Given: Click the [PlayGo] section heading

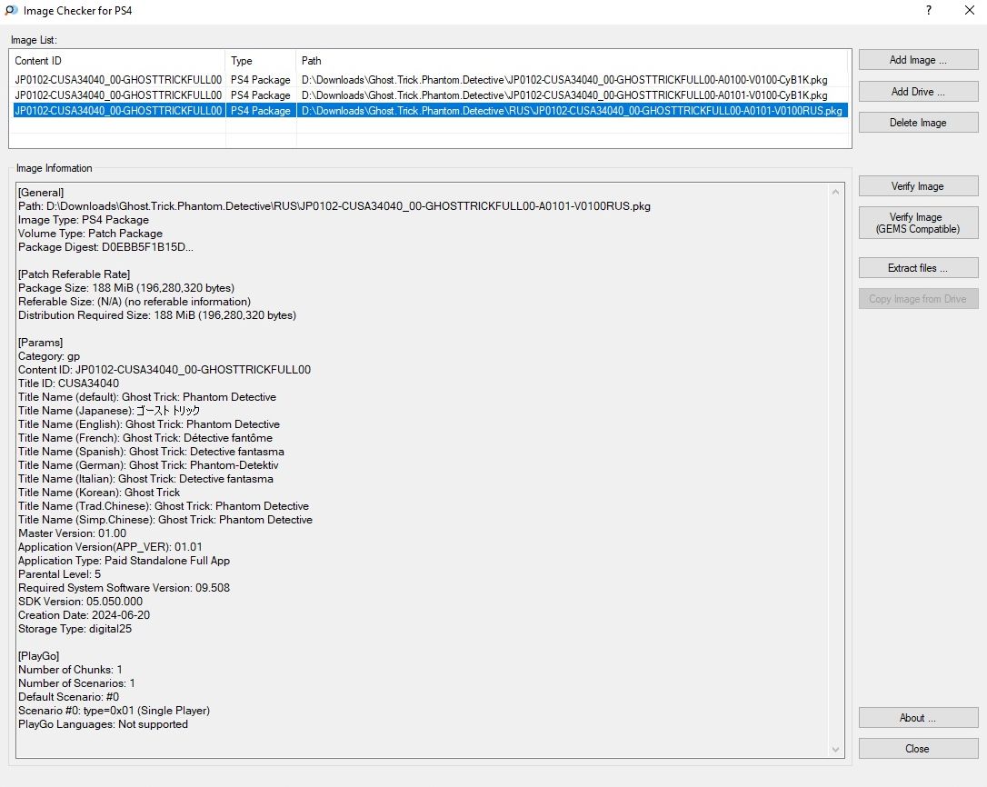Looking at the screenshot, I should (x=38, y=657).
